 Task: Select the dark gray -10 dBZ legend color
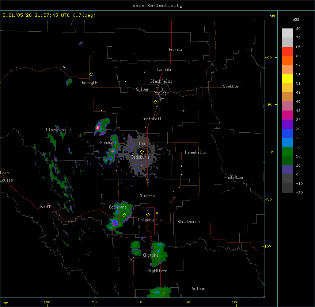click(x=287, y=188)
